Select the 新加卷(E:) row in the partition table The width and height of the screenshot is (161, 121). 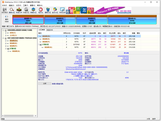pyautogui.click(x=47, y=39)
